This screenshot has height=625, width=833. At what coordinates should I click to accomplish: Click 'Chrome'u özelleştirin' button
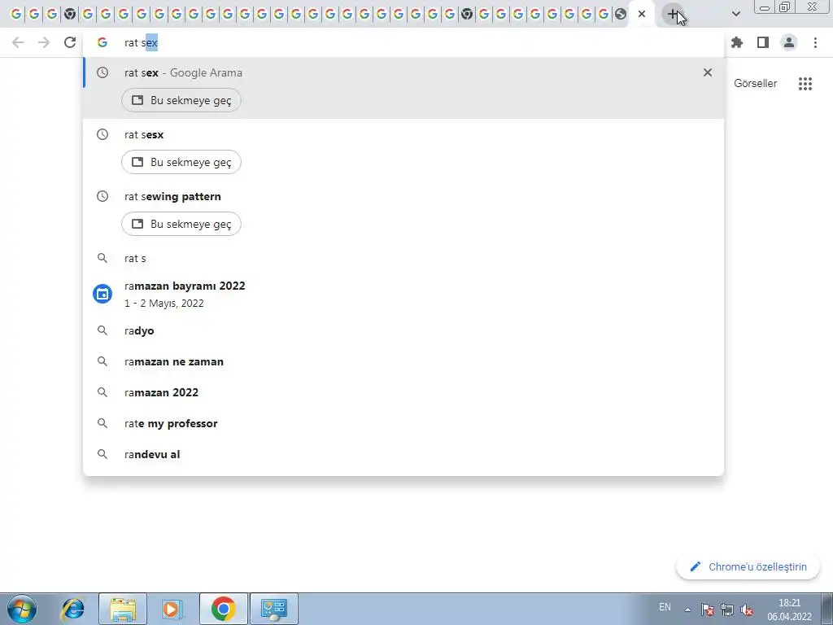click(748, 566)
